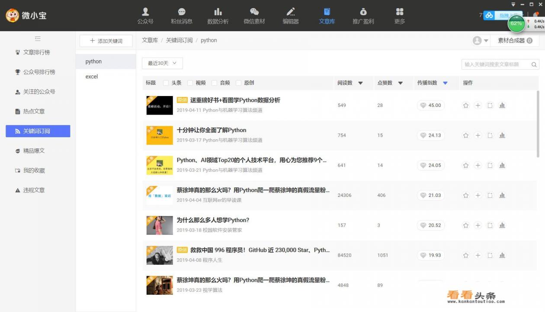545x312 pixels.
Task: Open the 粉丝消息 messages section
Action: click(182, 16)
